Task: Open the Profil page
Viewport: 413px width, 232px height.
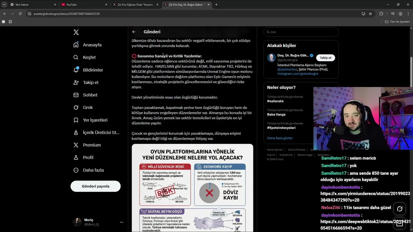Action: 83,158
